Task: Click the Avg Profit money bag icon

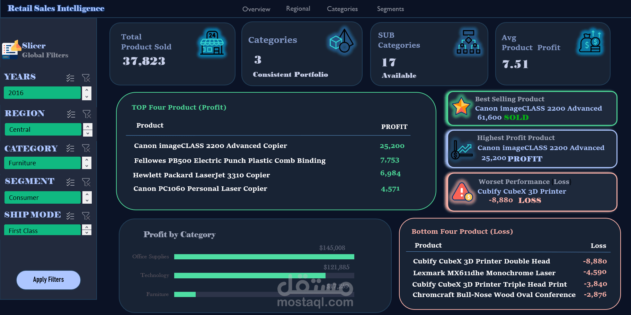Action: (591, 42)
